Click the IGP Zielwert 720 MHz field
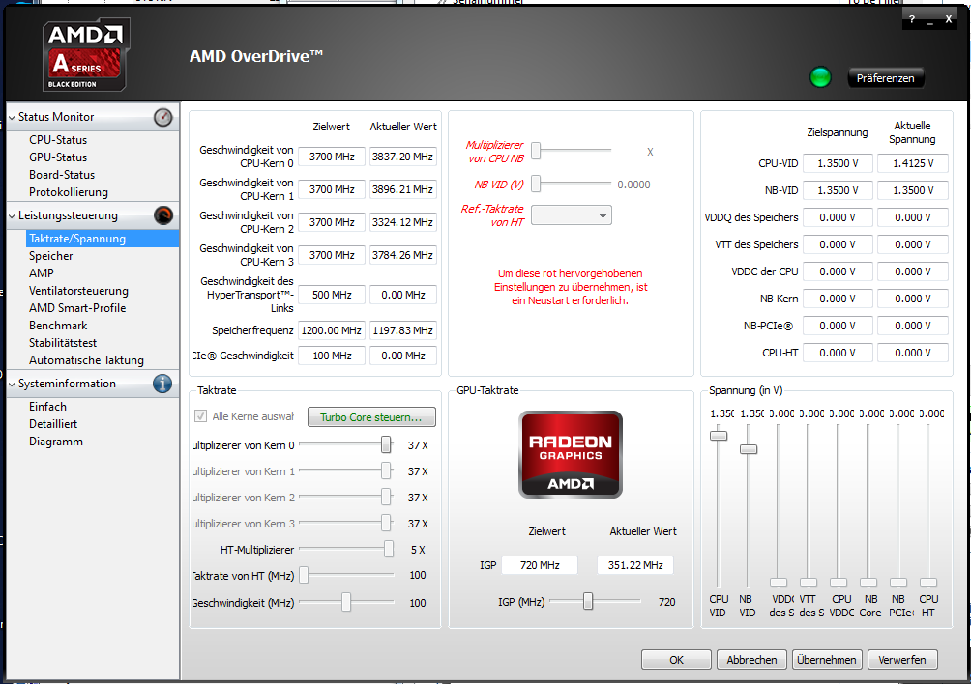The height and width of the screenshot is (684, 971). 540,564
